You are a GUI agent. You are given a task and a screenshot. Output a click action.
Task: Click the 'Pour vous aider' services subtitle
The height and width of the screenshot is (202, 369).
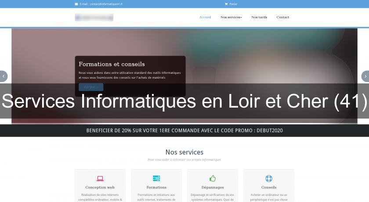pos(184,160)
